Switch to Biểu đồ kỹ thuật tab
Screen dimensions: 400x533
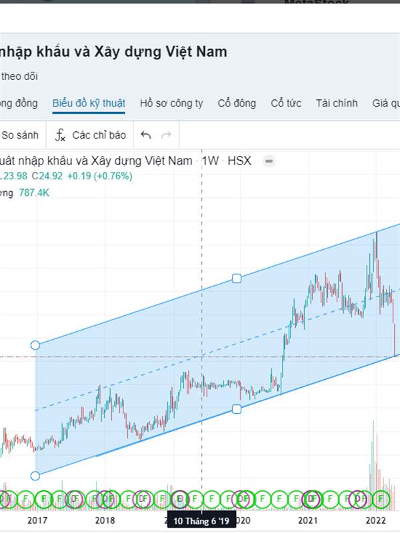(89, 103)
